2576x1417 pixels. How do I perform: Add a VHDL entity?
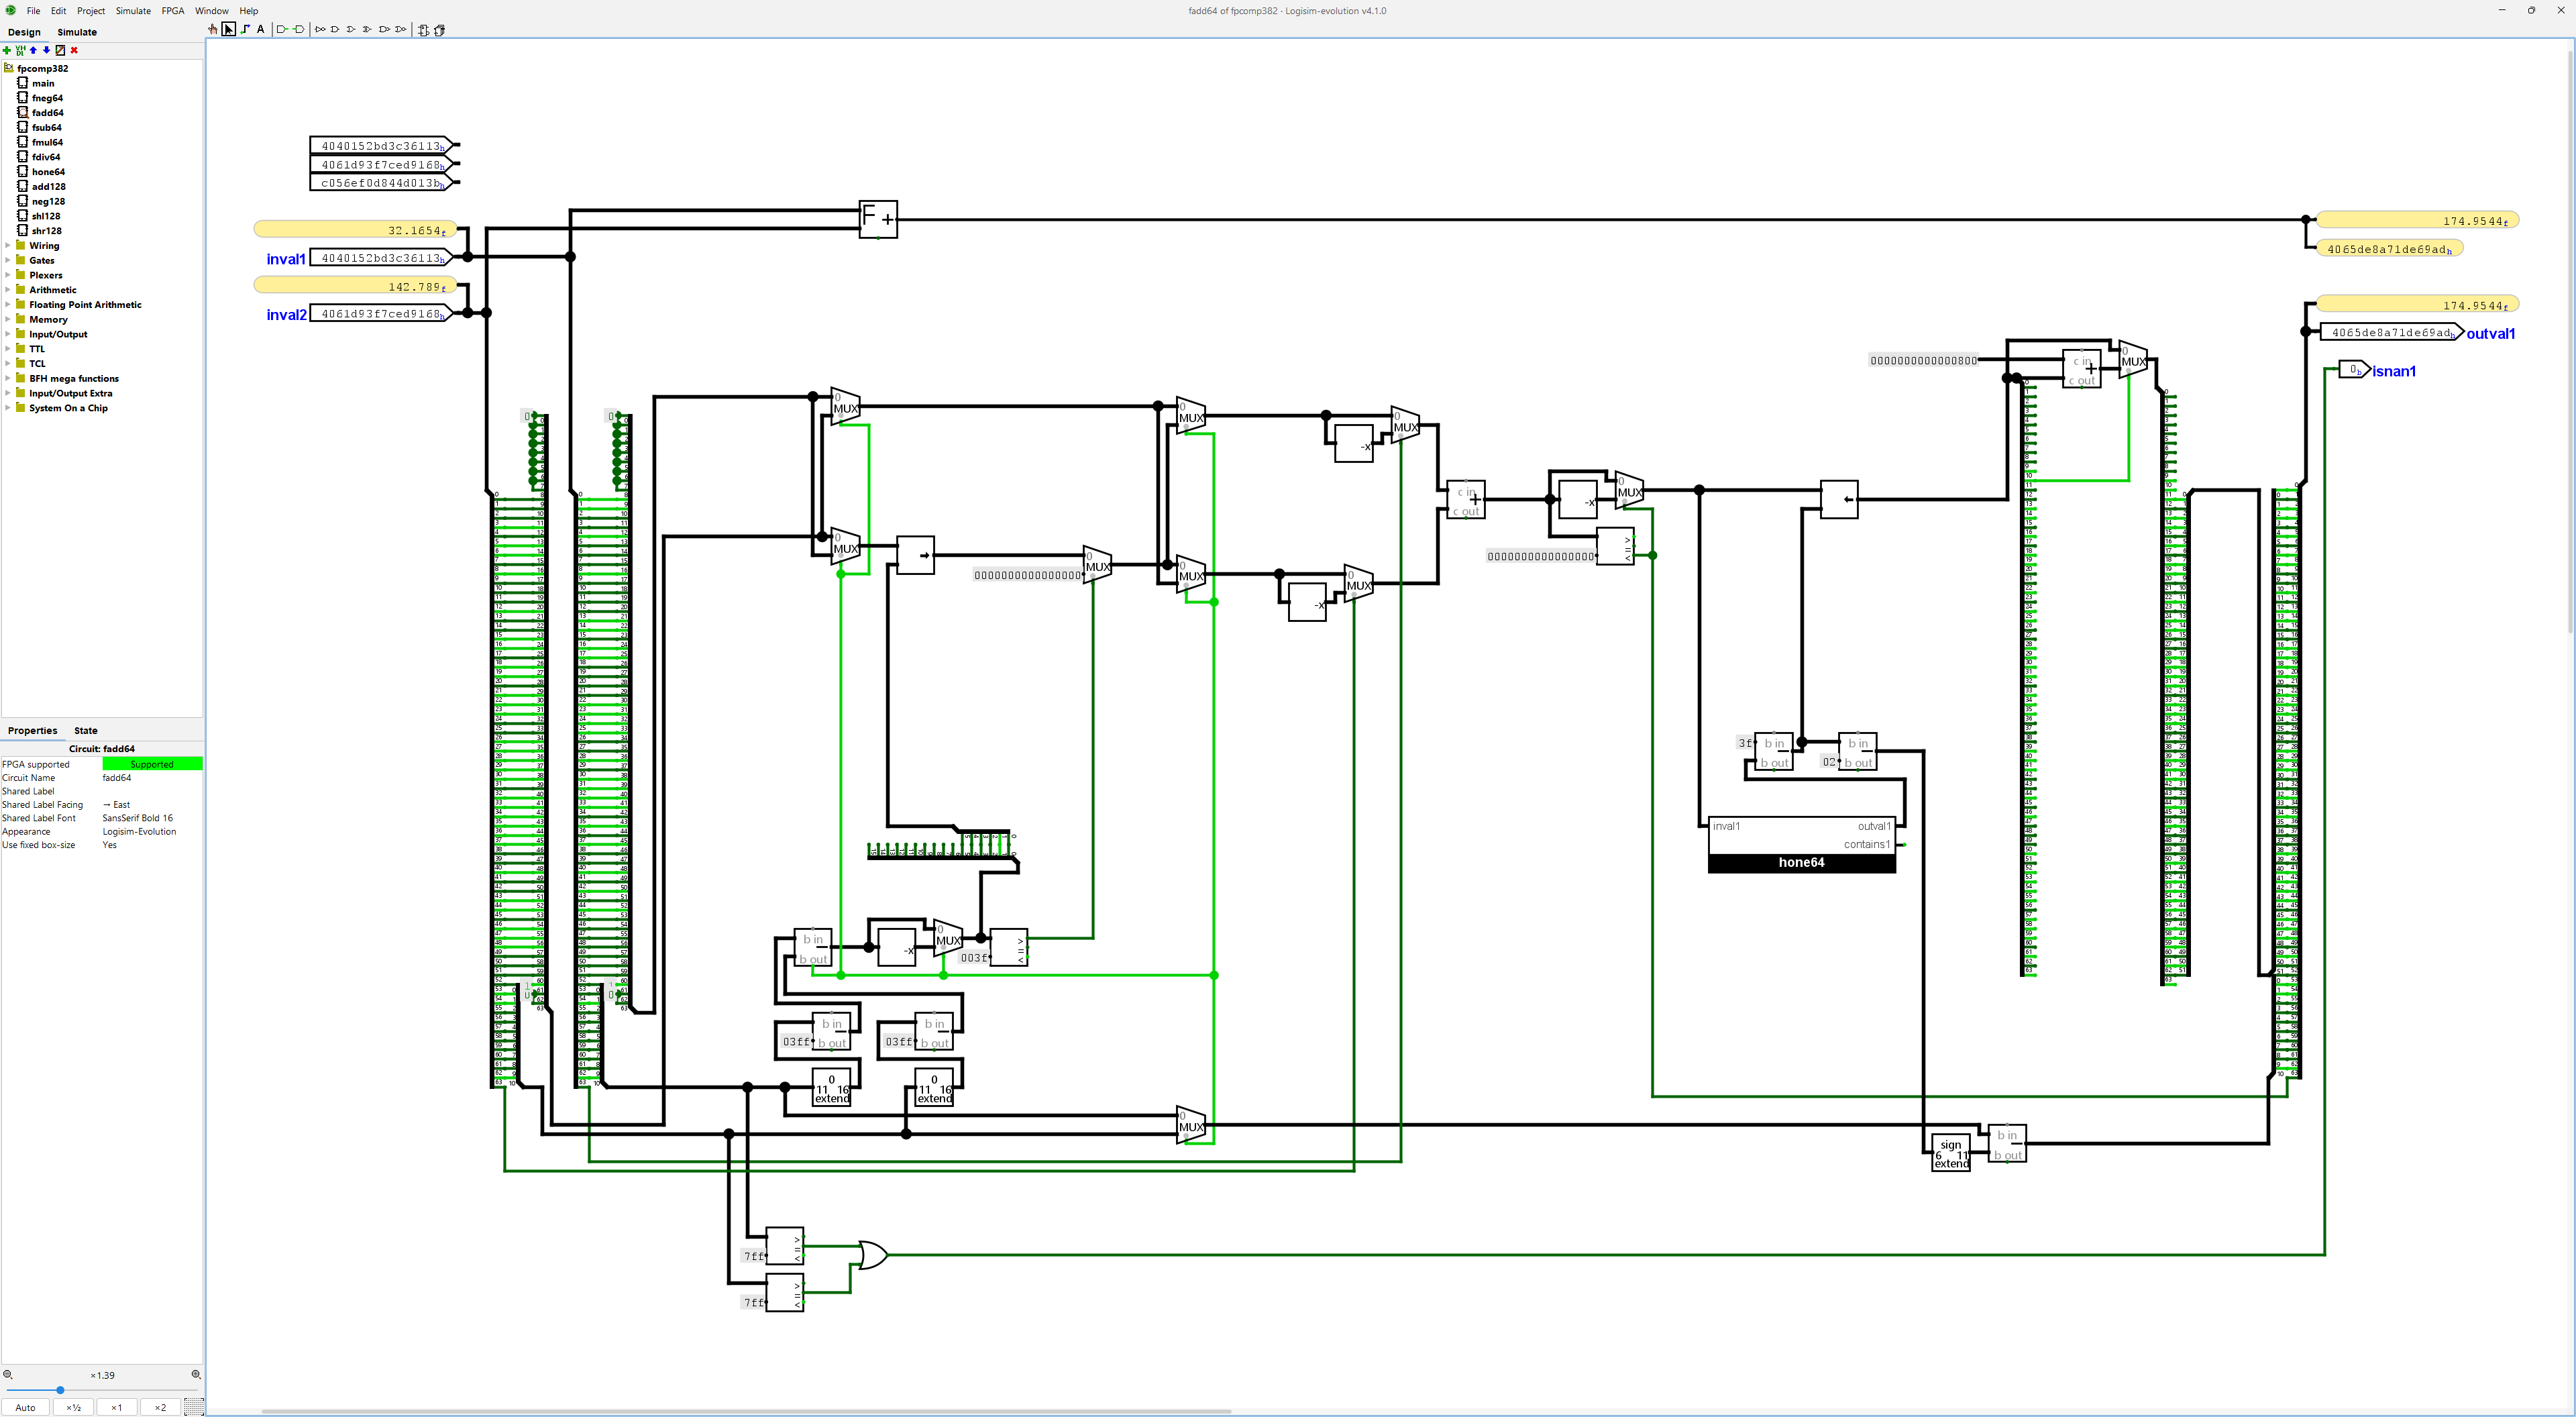[21, 50]
